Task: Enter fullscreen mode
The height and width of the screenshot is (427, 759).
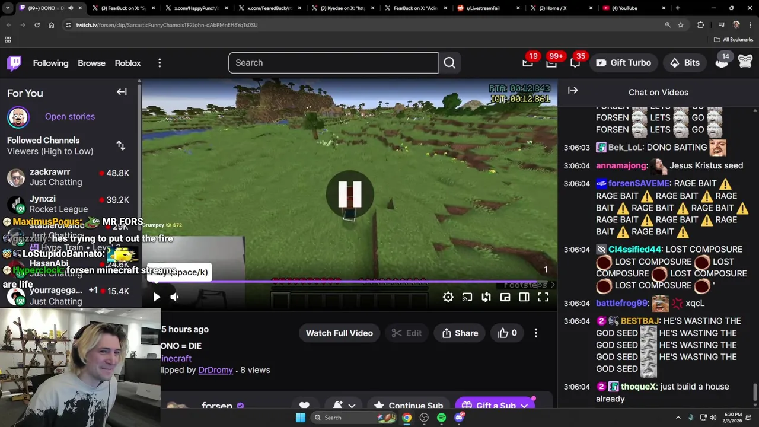Action: [543, 297]
